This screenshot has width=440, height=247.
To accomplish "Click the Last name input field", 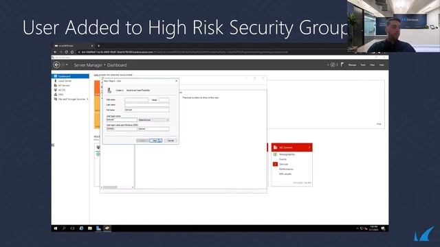I will pos(147,105).
